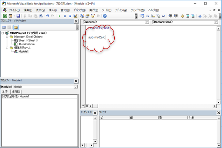Pause execution with the Break icon

[65, 16]
